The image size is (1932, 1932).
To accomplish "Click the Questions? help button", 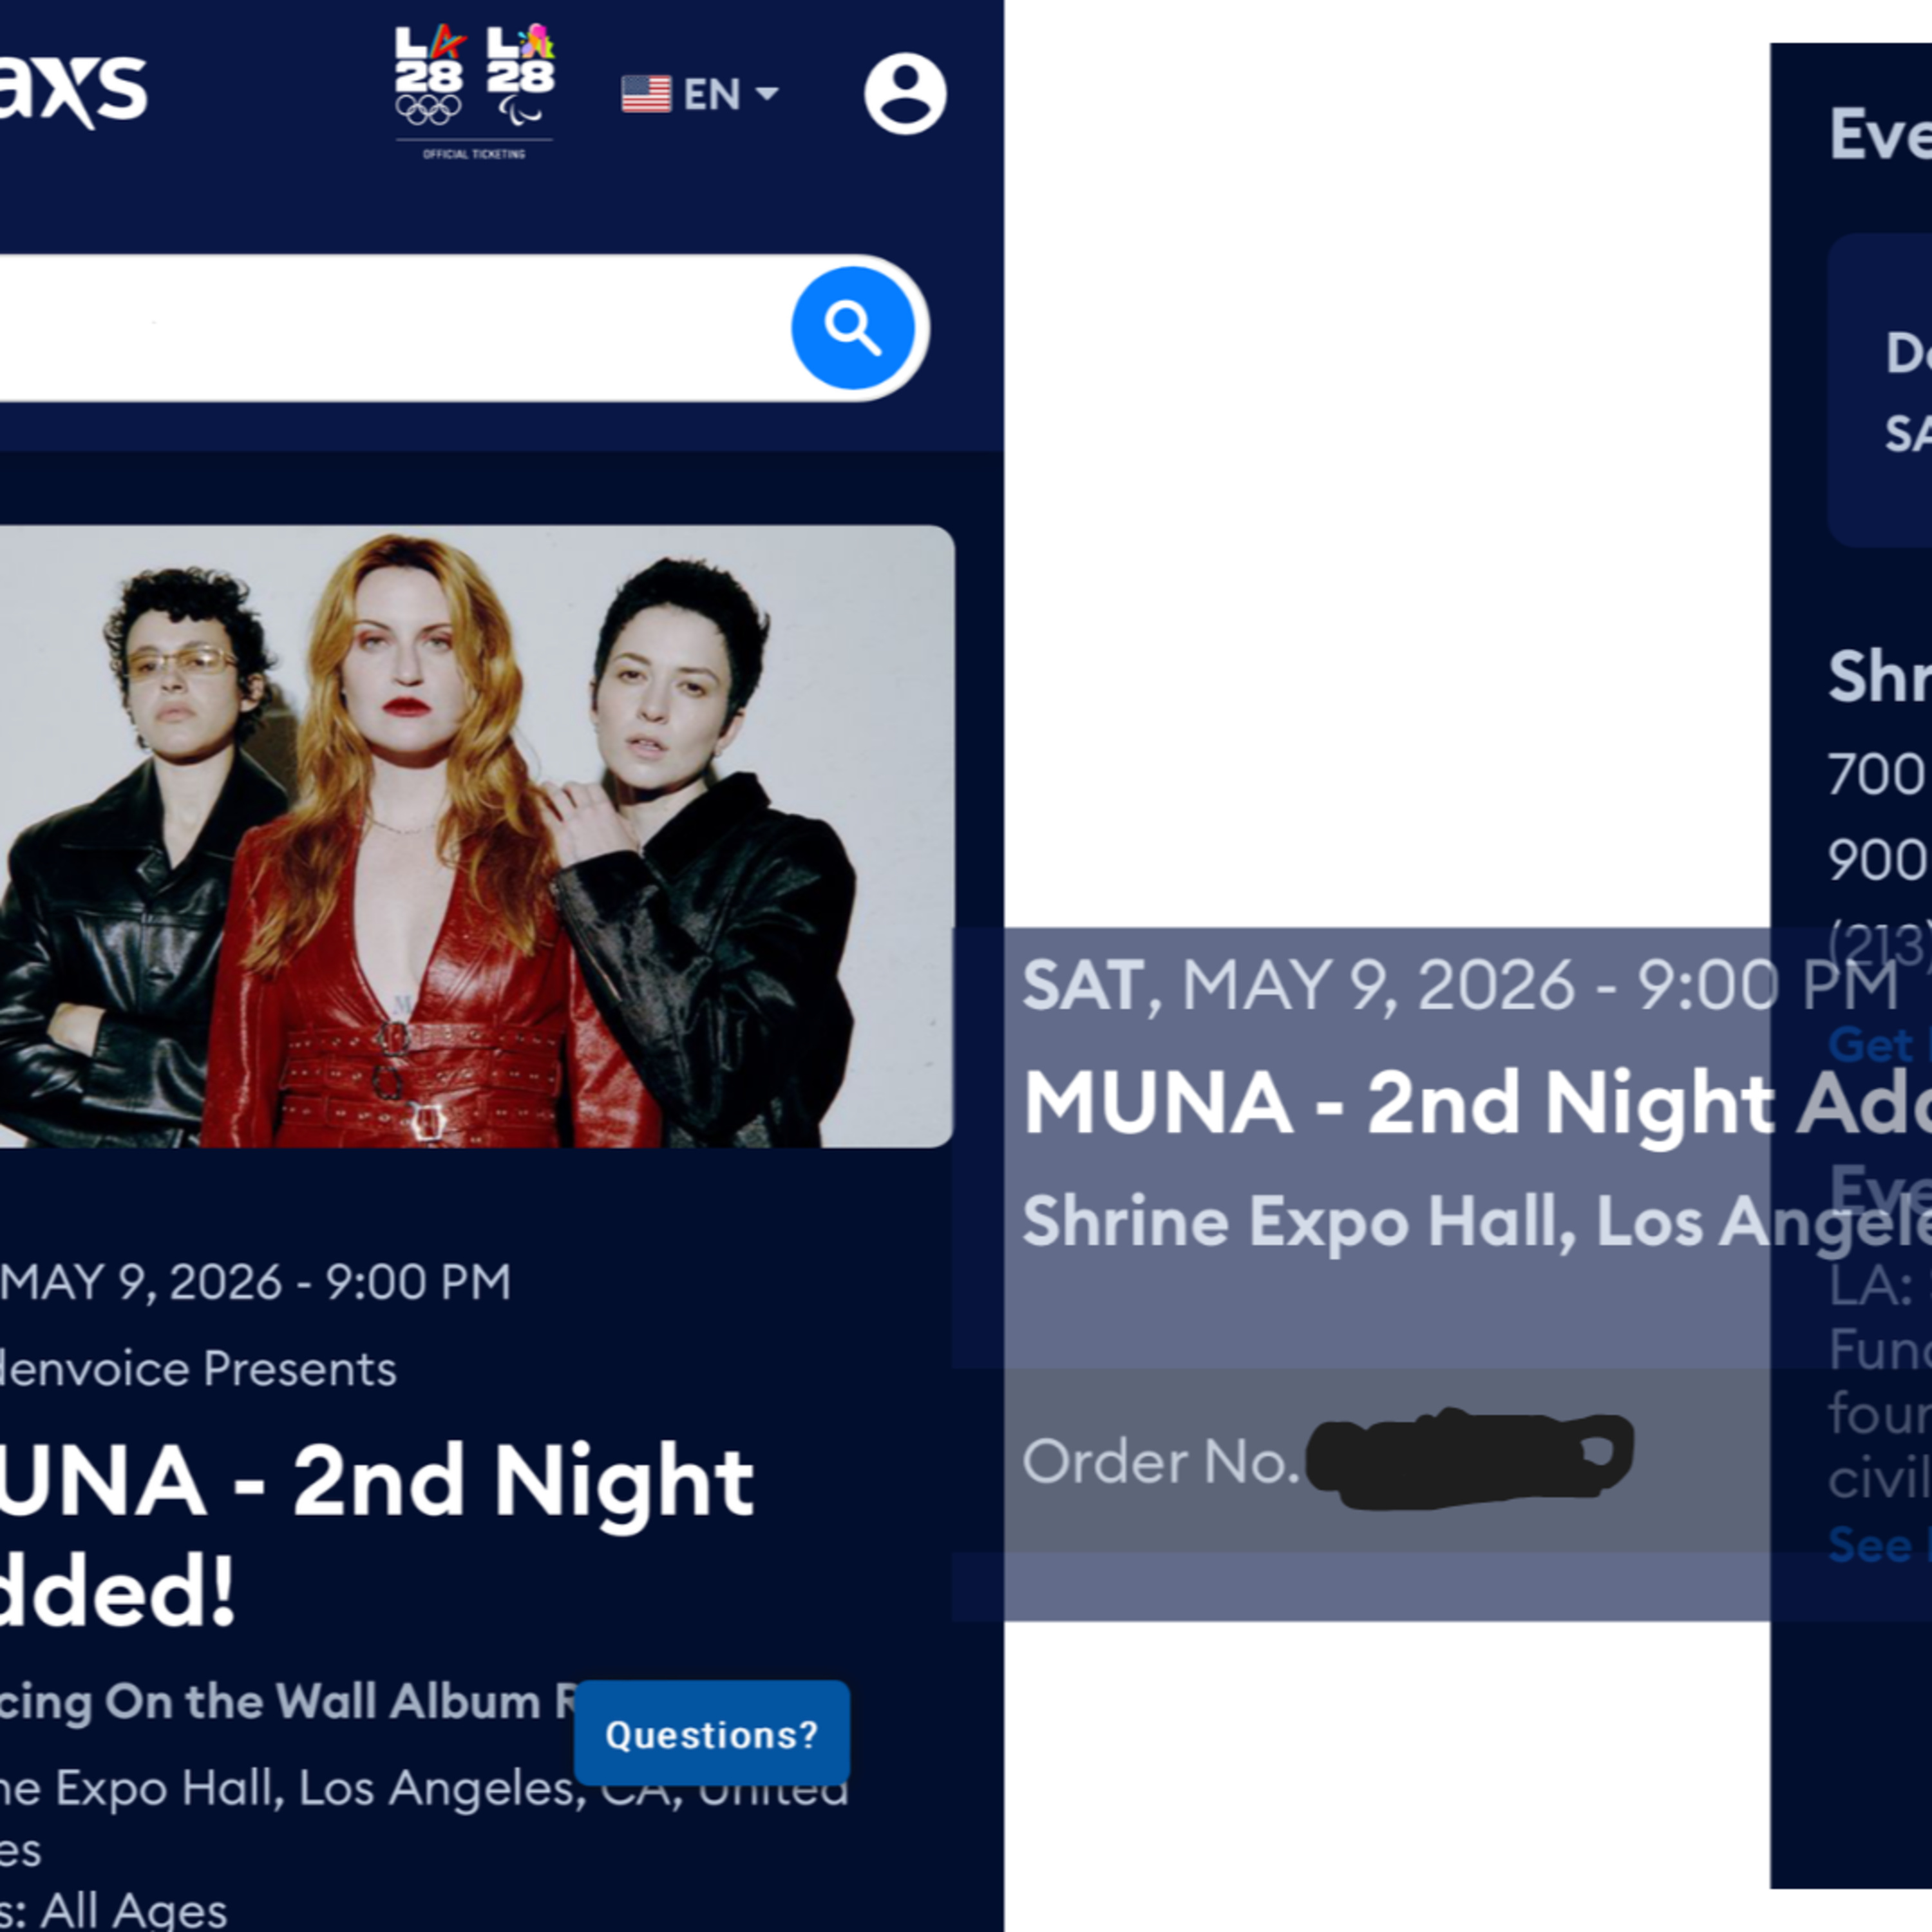I will tap(712, 1733).
